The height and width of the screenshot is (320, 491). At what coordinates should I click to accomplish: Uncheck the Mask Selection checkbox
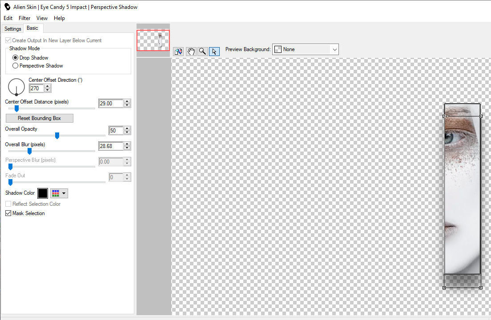pos(8,213)
